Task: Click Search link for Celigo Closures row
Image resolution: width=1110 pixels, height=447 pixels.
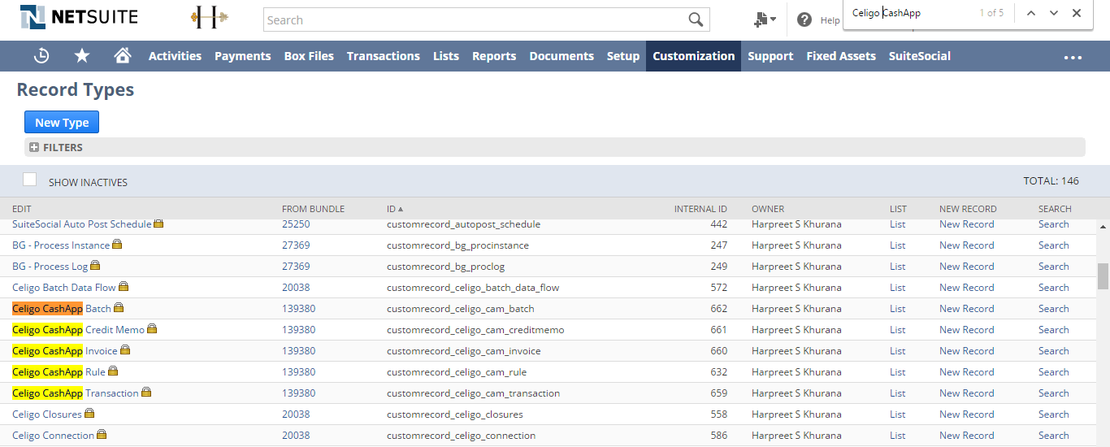Action: pyautogui.click(x=1053, y=414)
